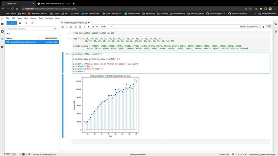Open the browser extensions puzzle icon
278x156 pixels.
(261, 9)
